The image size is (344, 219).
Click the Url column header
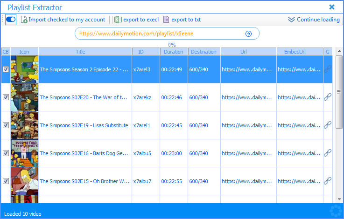pyautogui.click(x=249, y=52)
